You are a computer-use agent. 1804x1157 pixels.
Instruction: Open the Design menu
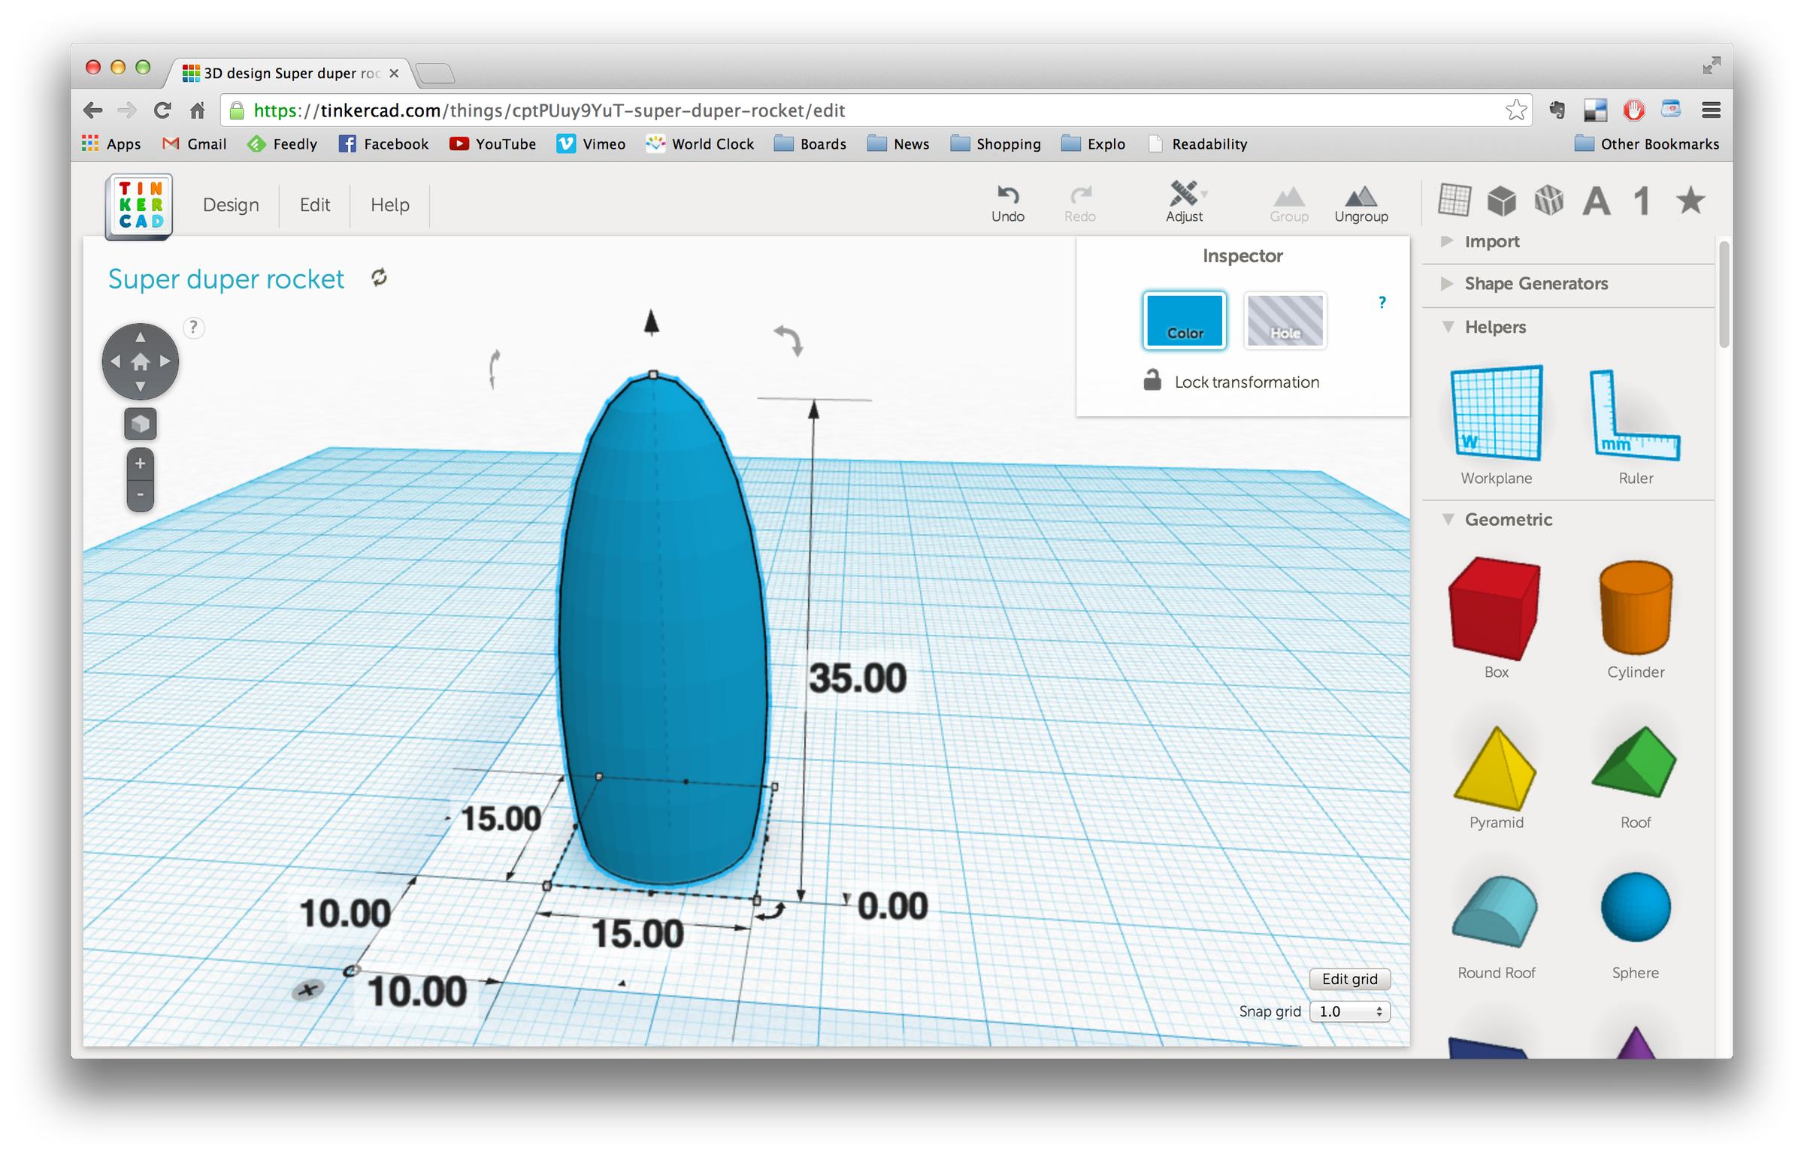pos(231,204)
